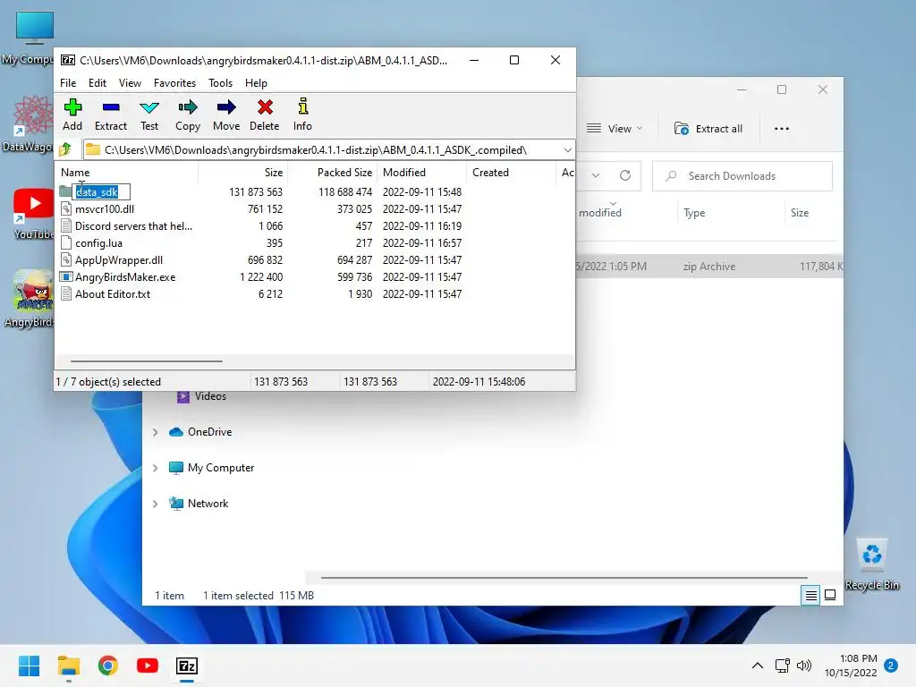Open the notification badge in tray

point(891,666)
